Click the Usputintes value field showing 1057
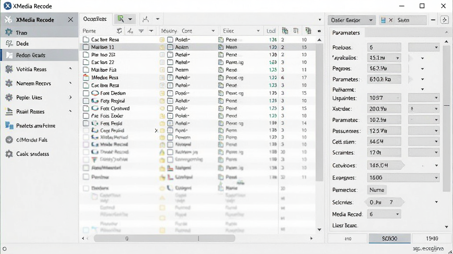The image size is (453, 254). tap(384, 98)
